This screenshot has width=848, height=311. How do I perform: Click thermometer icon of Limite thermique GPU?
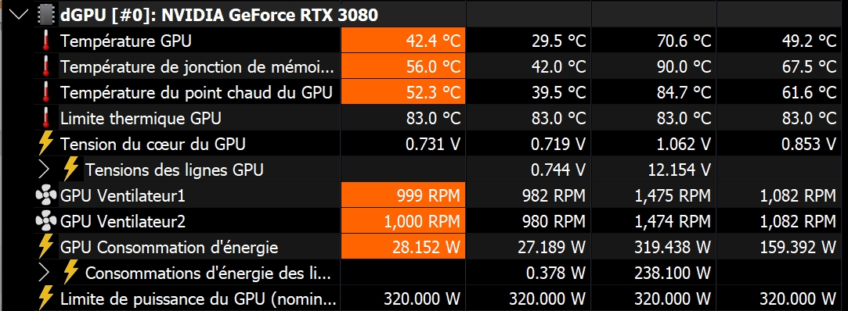coord(46,118)
